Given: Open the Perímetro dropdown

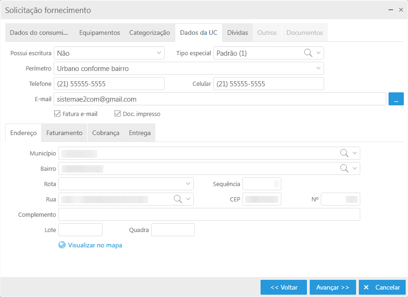Looking at the screenshot, I should point(189,68).
